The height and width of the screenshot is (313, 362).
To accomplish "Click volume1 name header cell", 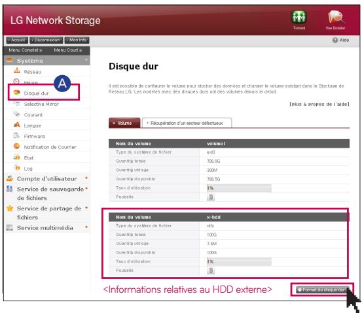I will coord(216,144).
